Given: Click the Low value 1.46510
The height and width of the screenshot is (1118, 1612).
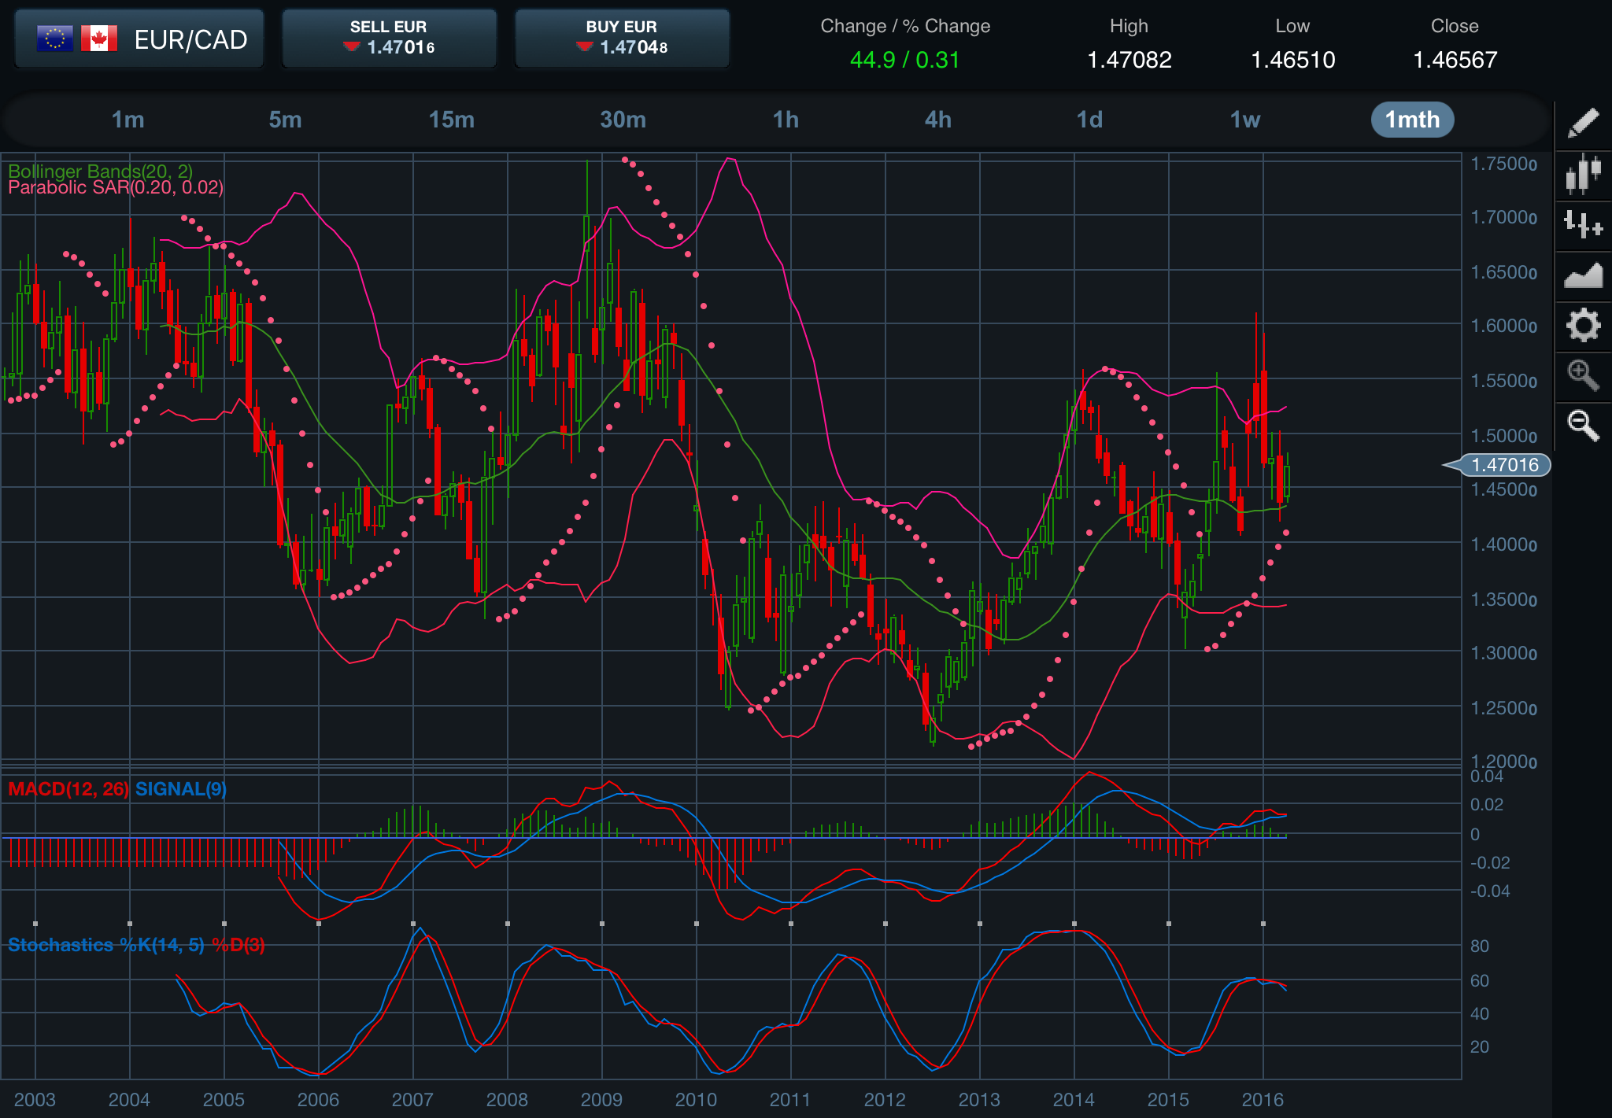Looking at the screenshot, I should 1293,60.
